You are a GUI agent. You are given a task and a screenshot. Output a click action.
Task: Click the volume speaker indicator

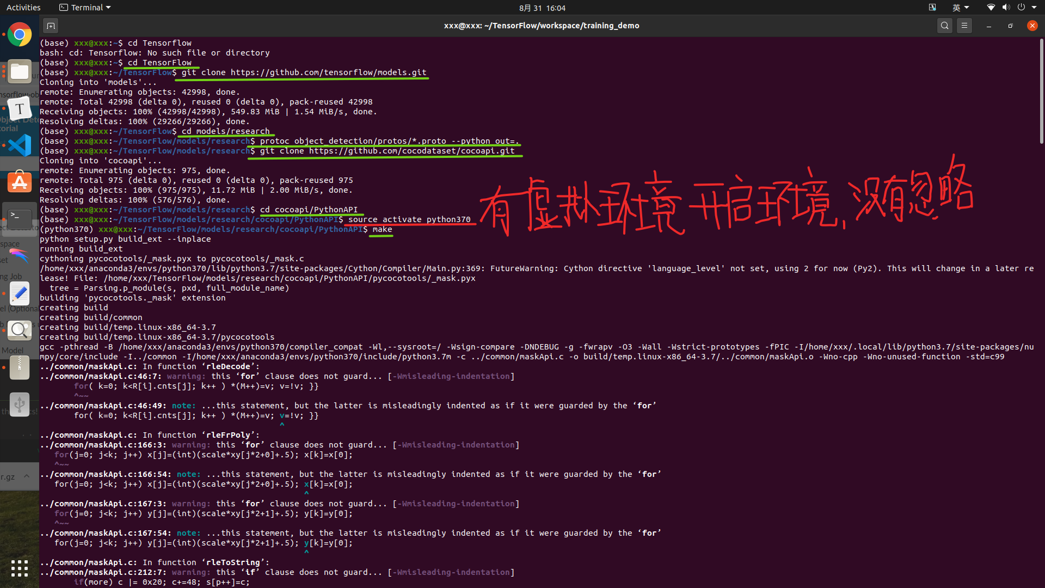tap(1006, 8)
